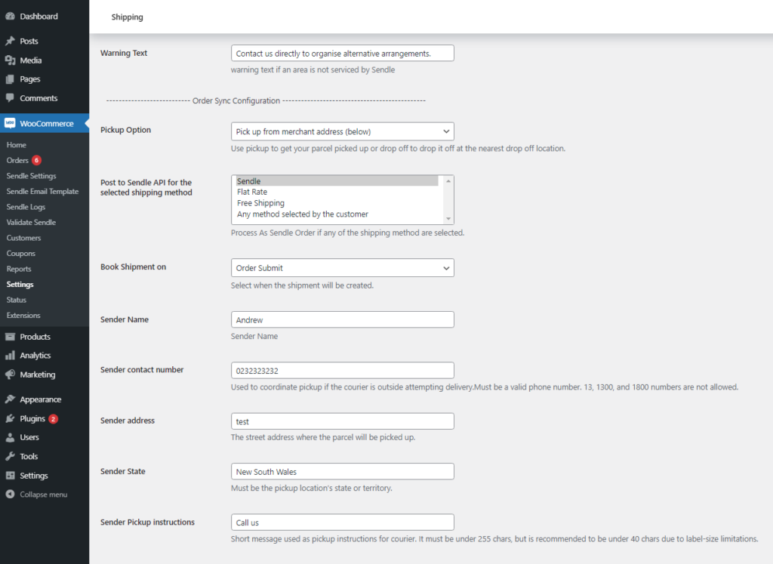This screenshot has height=564, width=773.
Task: Click the Media library icon
Action: pyautogui.click(x=10, y=60)
